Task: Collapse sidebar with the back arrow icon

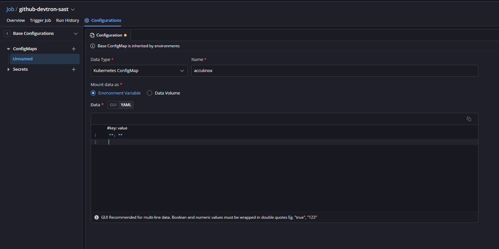Action: [x=7, y=34]
